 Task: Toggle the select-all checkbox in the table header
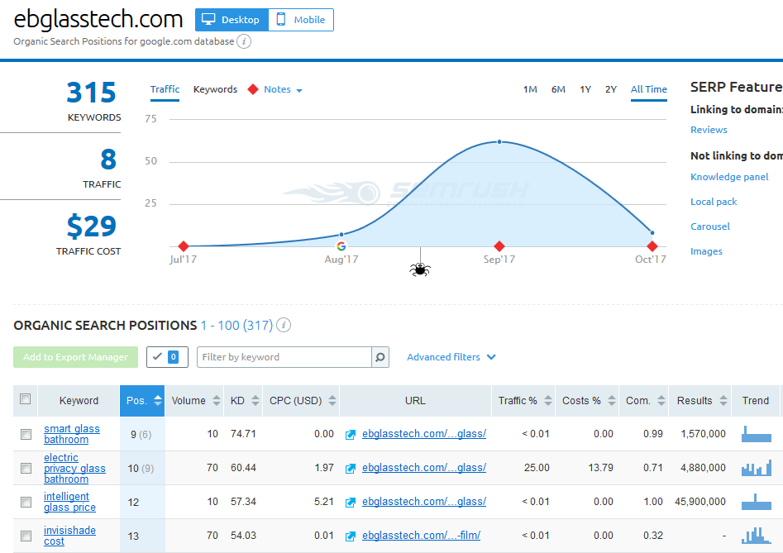tap(25, 398)
